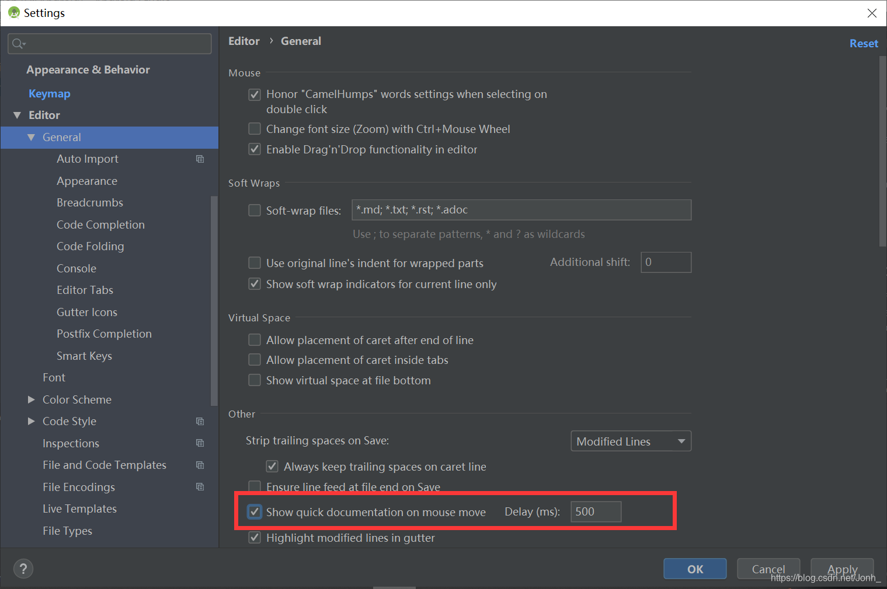Select Appearance & Behavior in the settings tree
The width and height of the screenshot is (887, 589).
88,70
